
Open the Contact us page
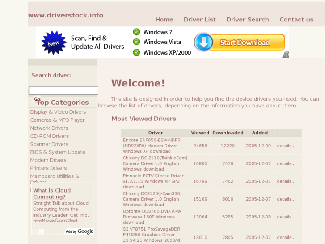tap(296, 20)
